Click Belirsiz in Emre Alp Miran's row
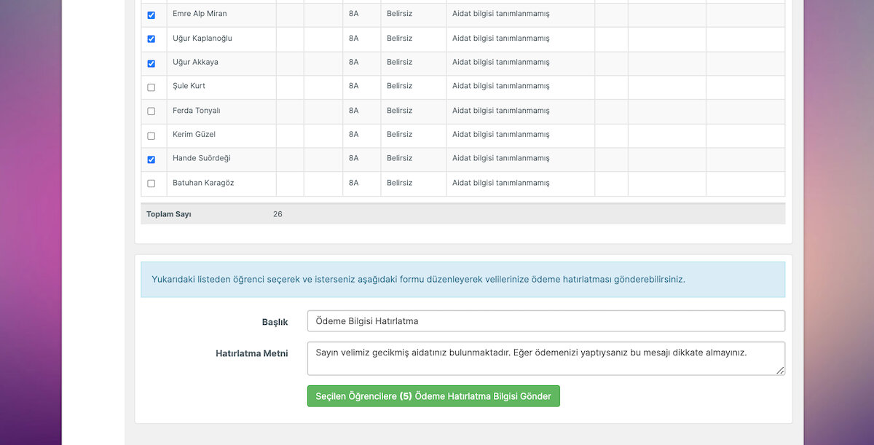Screen dimensions: 874x445 point(399,14)
